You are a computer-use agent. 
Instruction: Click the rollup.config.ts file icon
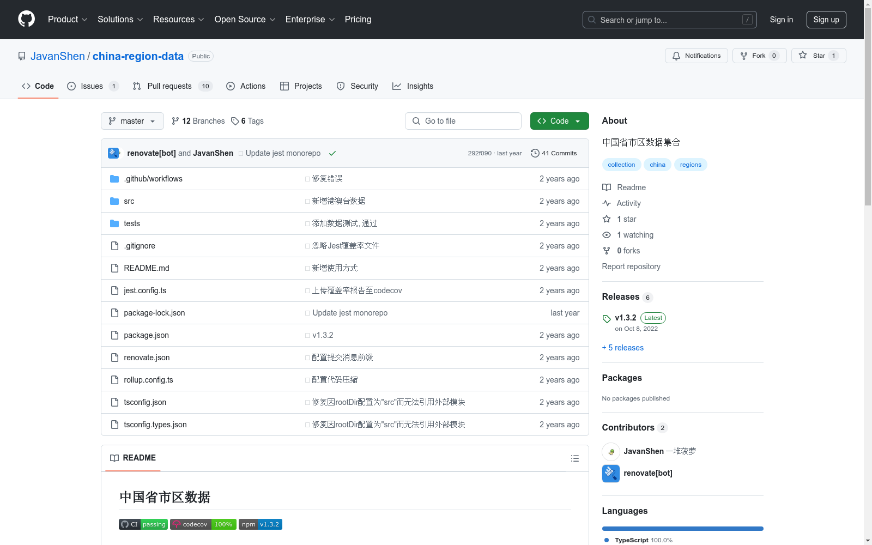tap(114, 380)
